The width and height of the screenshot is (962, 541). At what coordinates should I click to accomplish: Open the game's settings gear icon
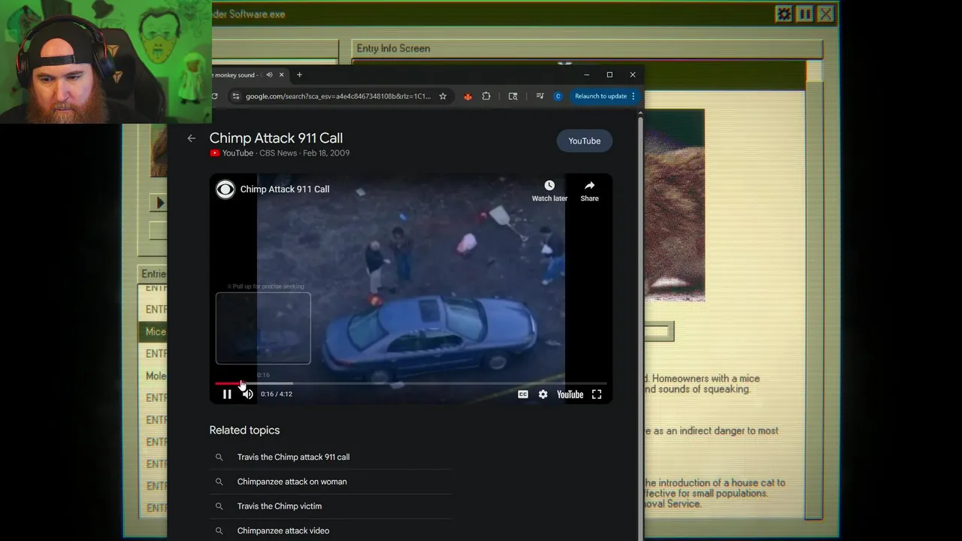point(784,14)
